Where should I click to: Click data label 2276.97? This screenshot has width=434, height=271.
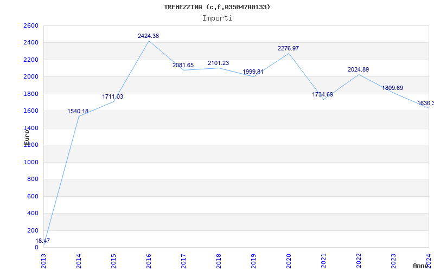click(289, 48)
